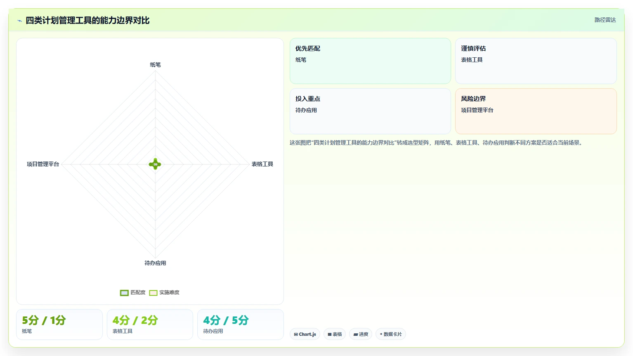The image size is (633, 356).
Task: Click the 项目管理平台 radar axis label
Action: 43,164
